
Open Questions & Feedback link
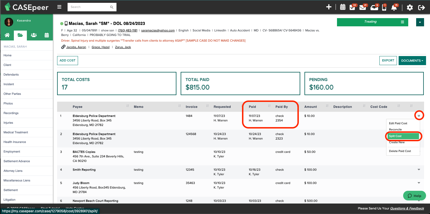click(x=407, y=208)
